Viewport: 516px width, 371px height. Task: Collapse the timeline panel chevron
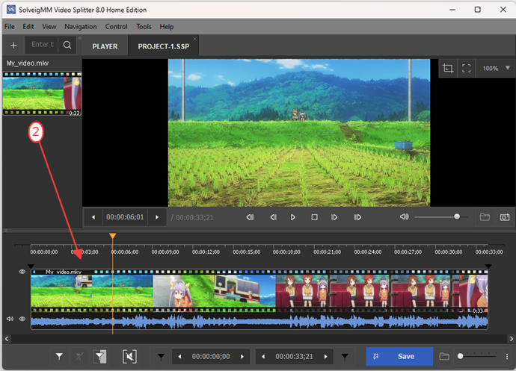click(5, 231)
